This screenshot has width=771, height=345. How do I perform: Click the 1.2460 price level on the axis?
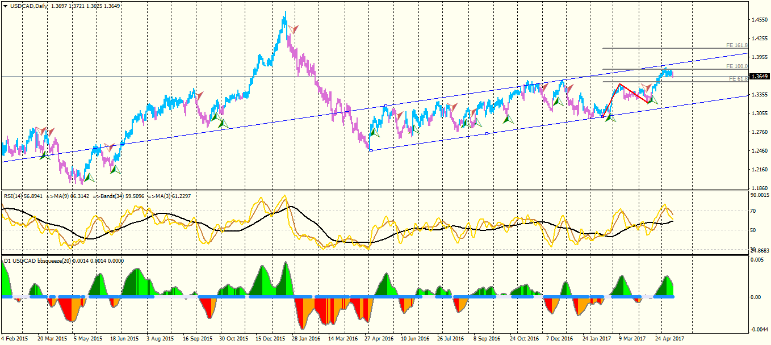click(760, 151)
